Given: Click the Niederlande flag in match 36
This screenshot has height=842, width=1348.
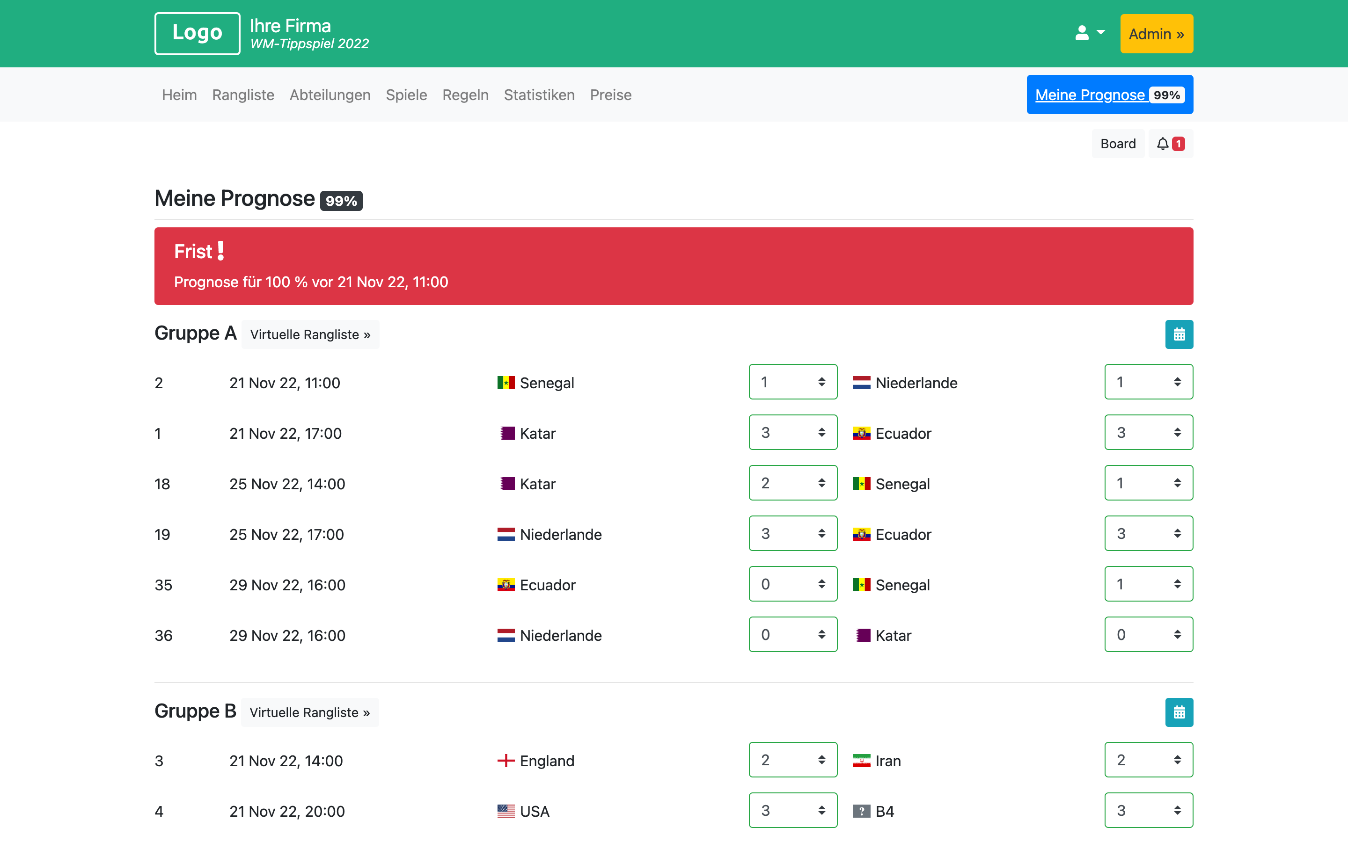Looking at the screenshot, I should [x=506, y=635].
